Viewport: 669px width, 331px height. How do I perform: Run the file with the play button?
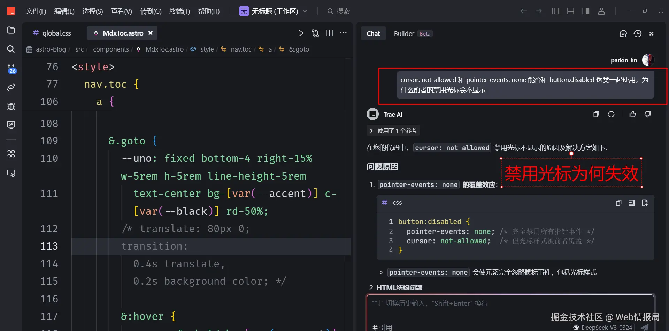pos(301,33)
